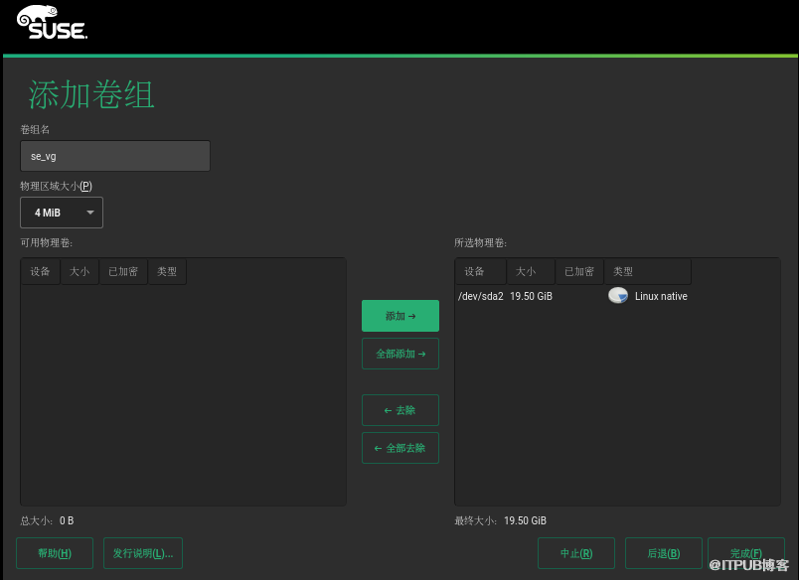Sort selected volumes by 设备 column header

[x=481, y=271]
